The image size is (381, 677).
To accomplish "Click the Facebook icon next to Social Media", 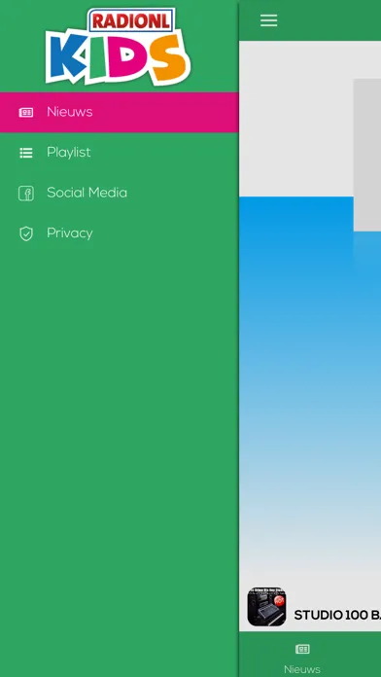I will 26,193.
